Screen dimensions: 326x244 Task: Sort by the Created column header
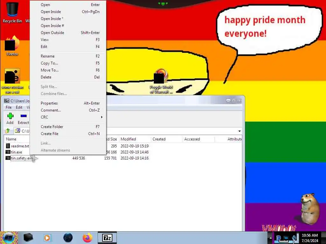pyautogui.click(x=167, y=139)
